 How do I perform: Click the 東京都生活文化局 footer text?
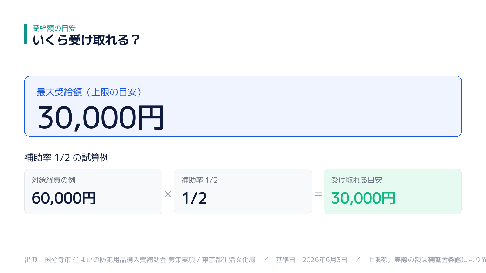click(229, 260)
